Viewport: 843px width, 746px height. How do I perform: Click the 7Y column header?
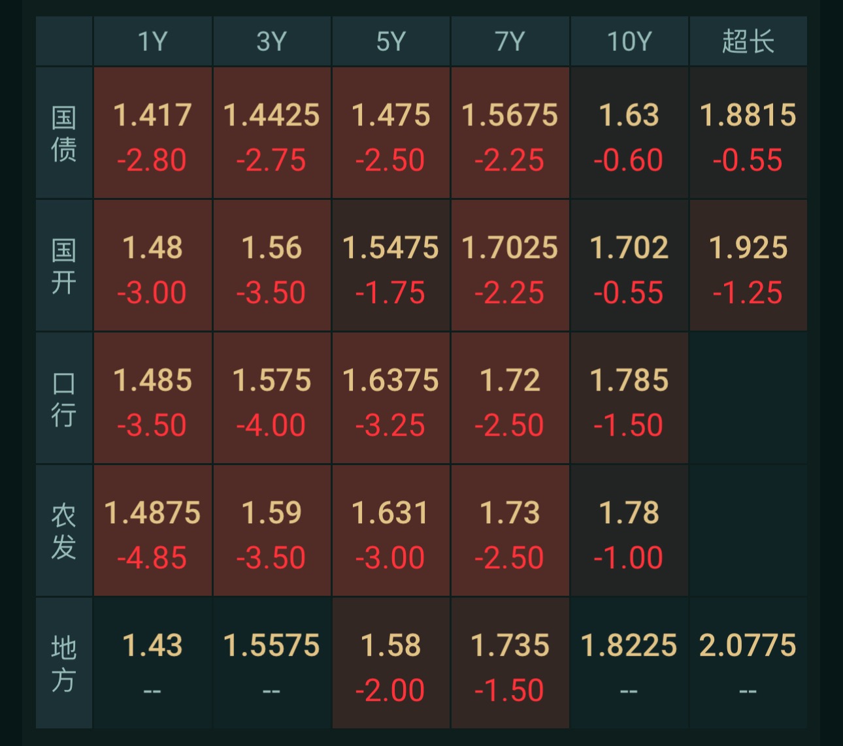coord(510,41)
